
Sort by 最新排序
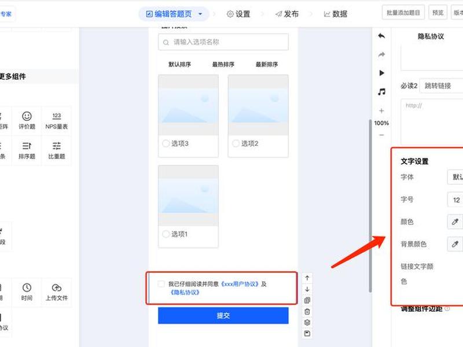coord(267,64)
